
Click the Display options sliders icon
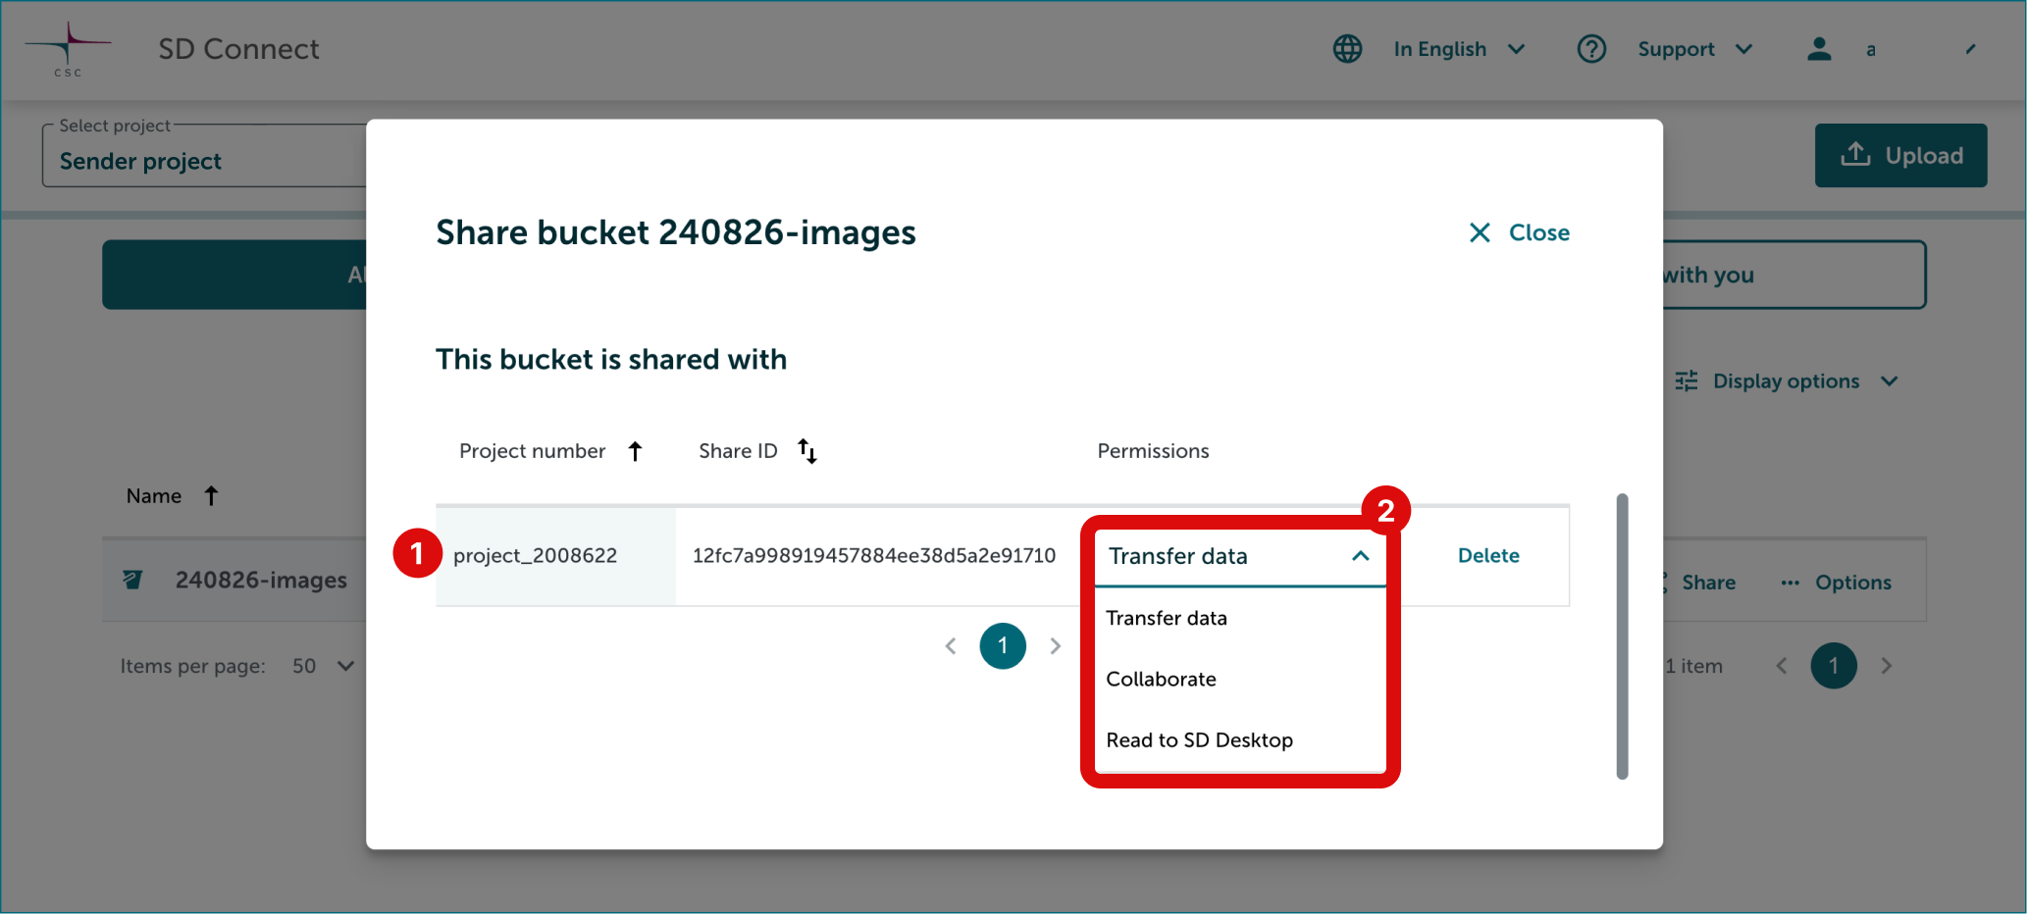pyautogui.click(x=1687, y=381)
